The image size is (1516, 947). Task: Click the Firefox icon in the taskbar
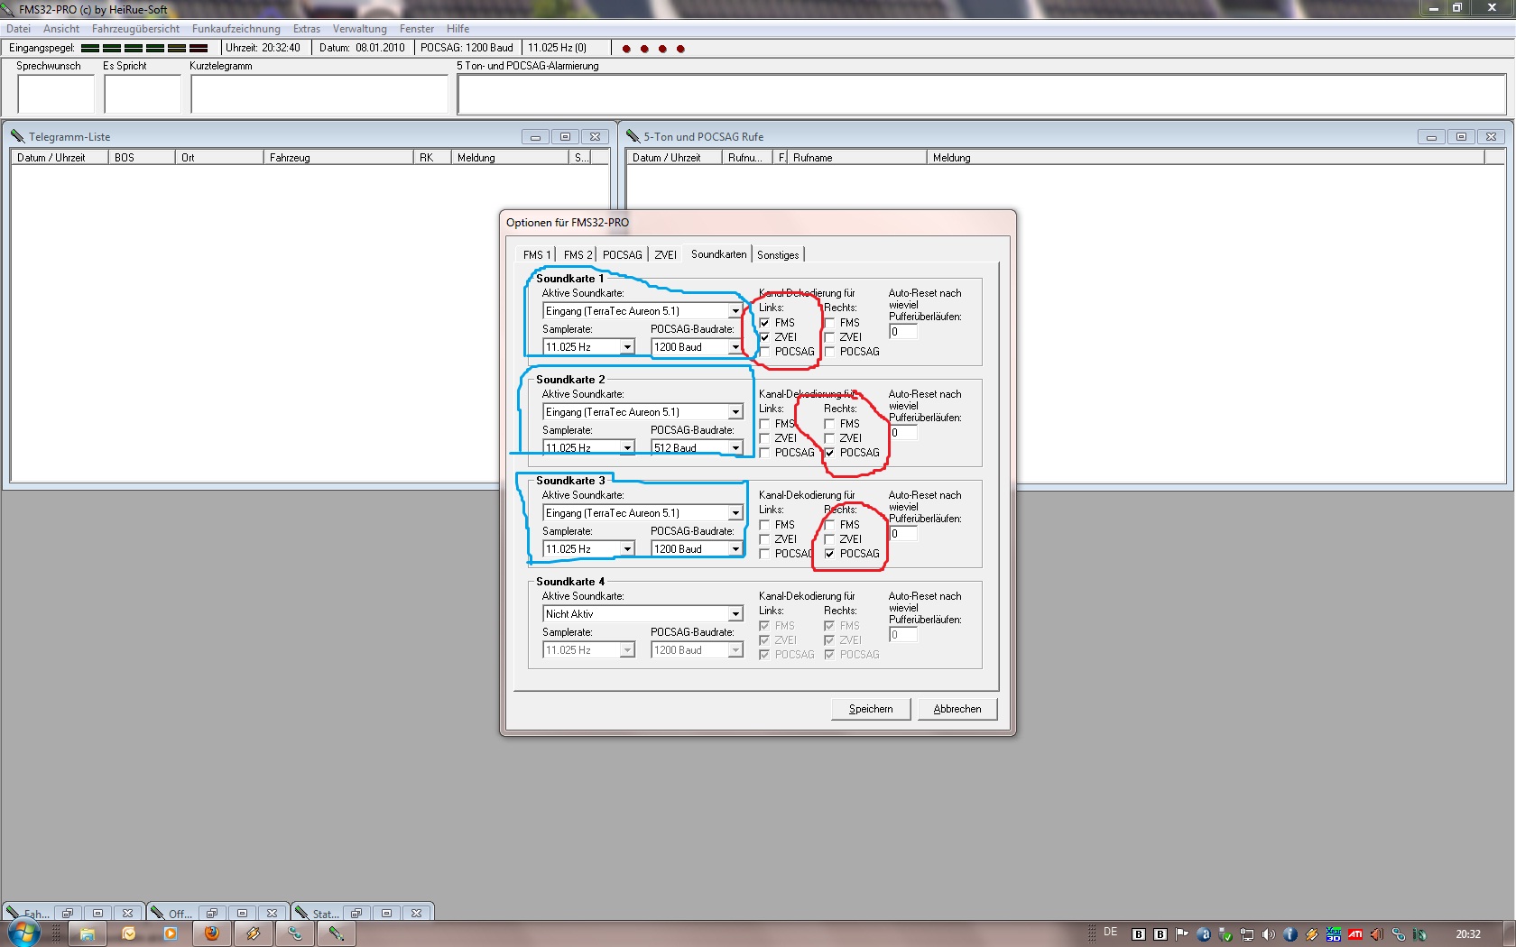click(211, 933)
